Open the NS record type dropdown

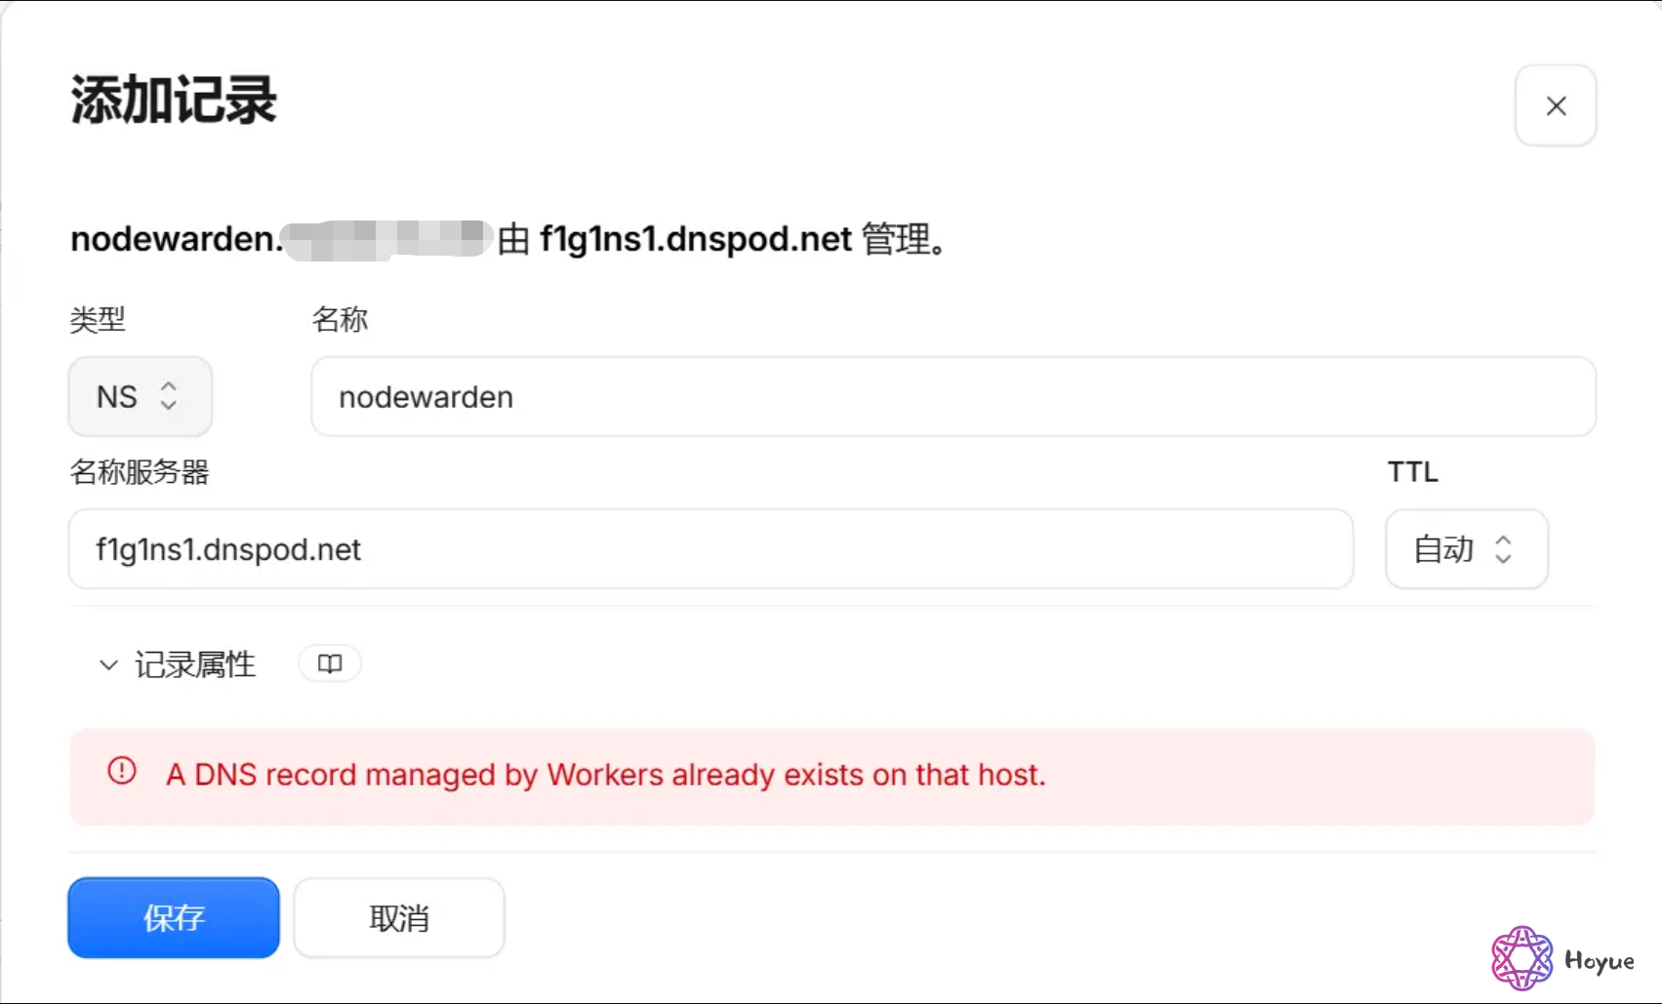coord(141,396)
